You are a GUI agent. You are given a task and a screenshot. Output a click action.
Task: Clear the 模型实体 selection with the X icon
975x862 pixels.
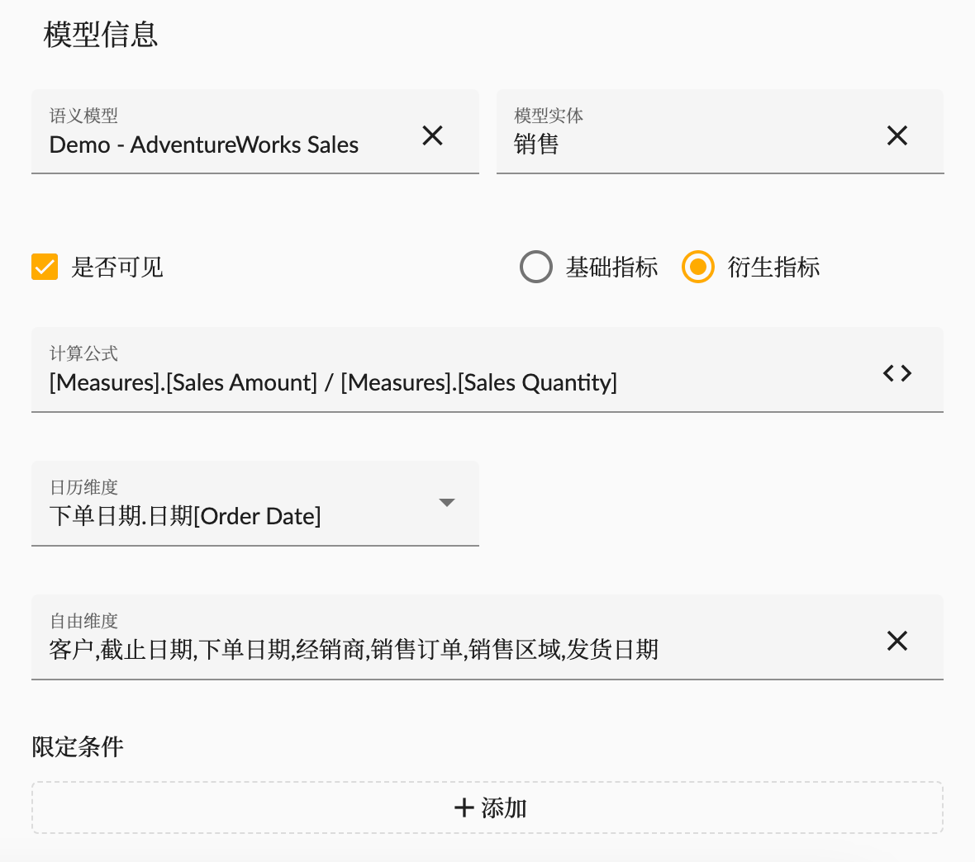click(x=897, y=135)
